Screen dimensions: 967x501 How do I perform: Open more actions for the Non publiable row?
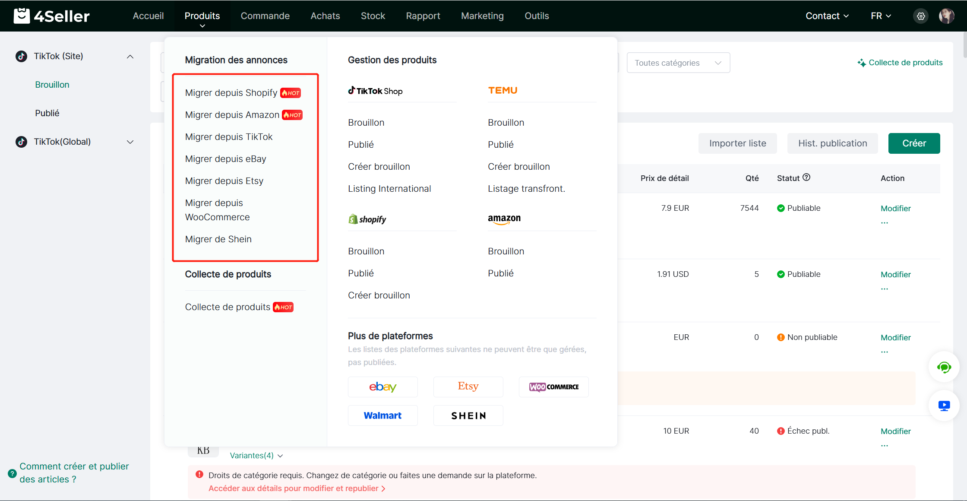tap(885, 352)
